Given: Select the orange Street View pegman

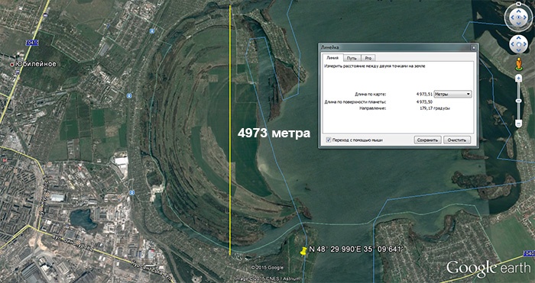Looking at the screenshot, I should [519, 64].
